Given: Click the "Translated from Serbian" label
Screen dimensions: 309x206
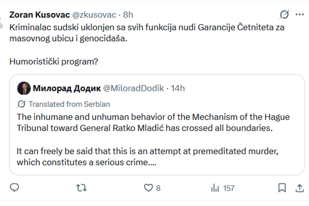Looking at the screenshot, I should pyautogui.click(x=69, y=104).
